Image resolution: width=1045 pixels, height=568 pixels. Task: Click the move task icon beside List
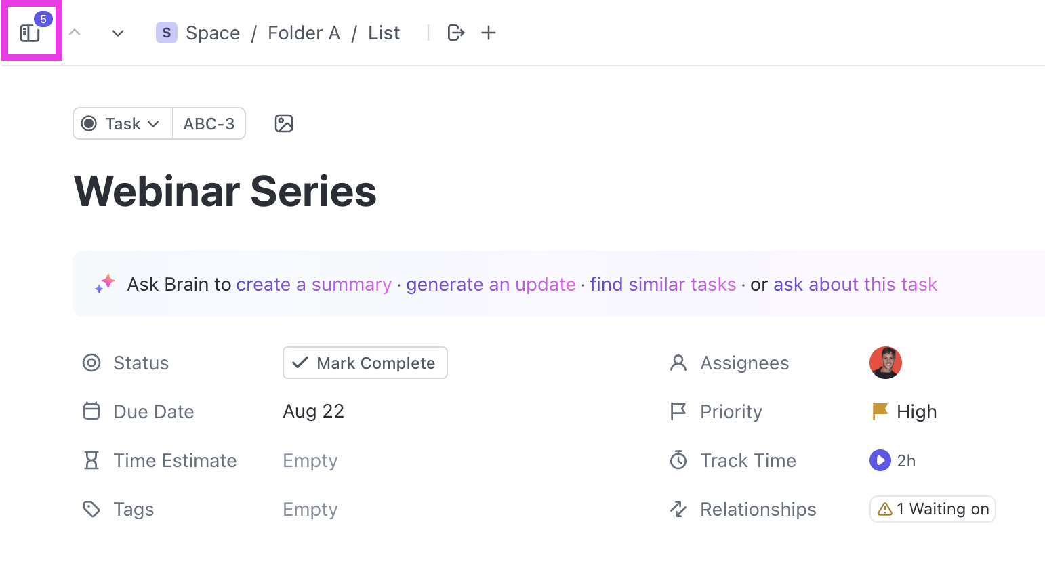click(456, 33)
